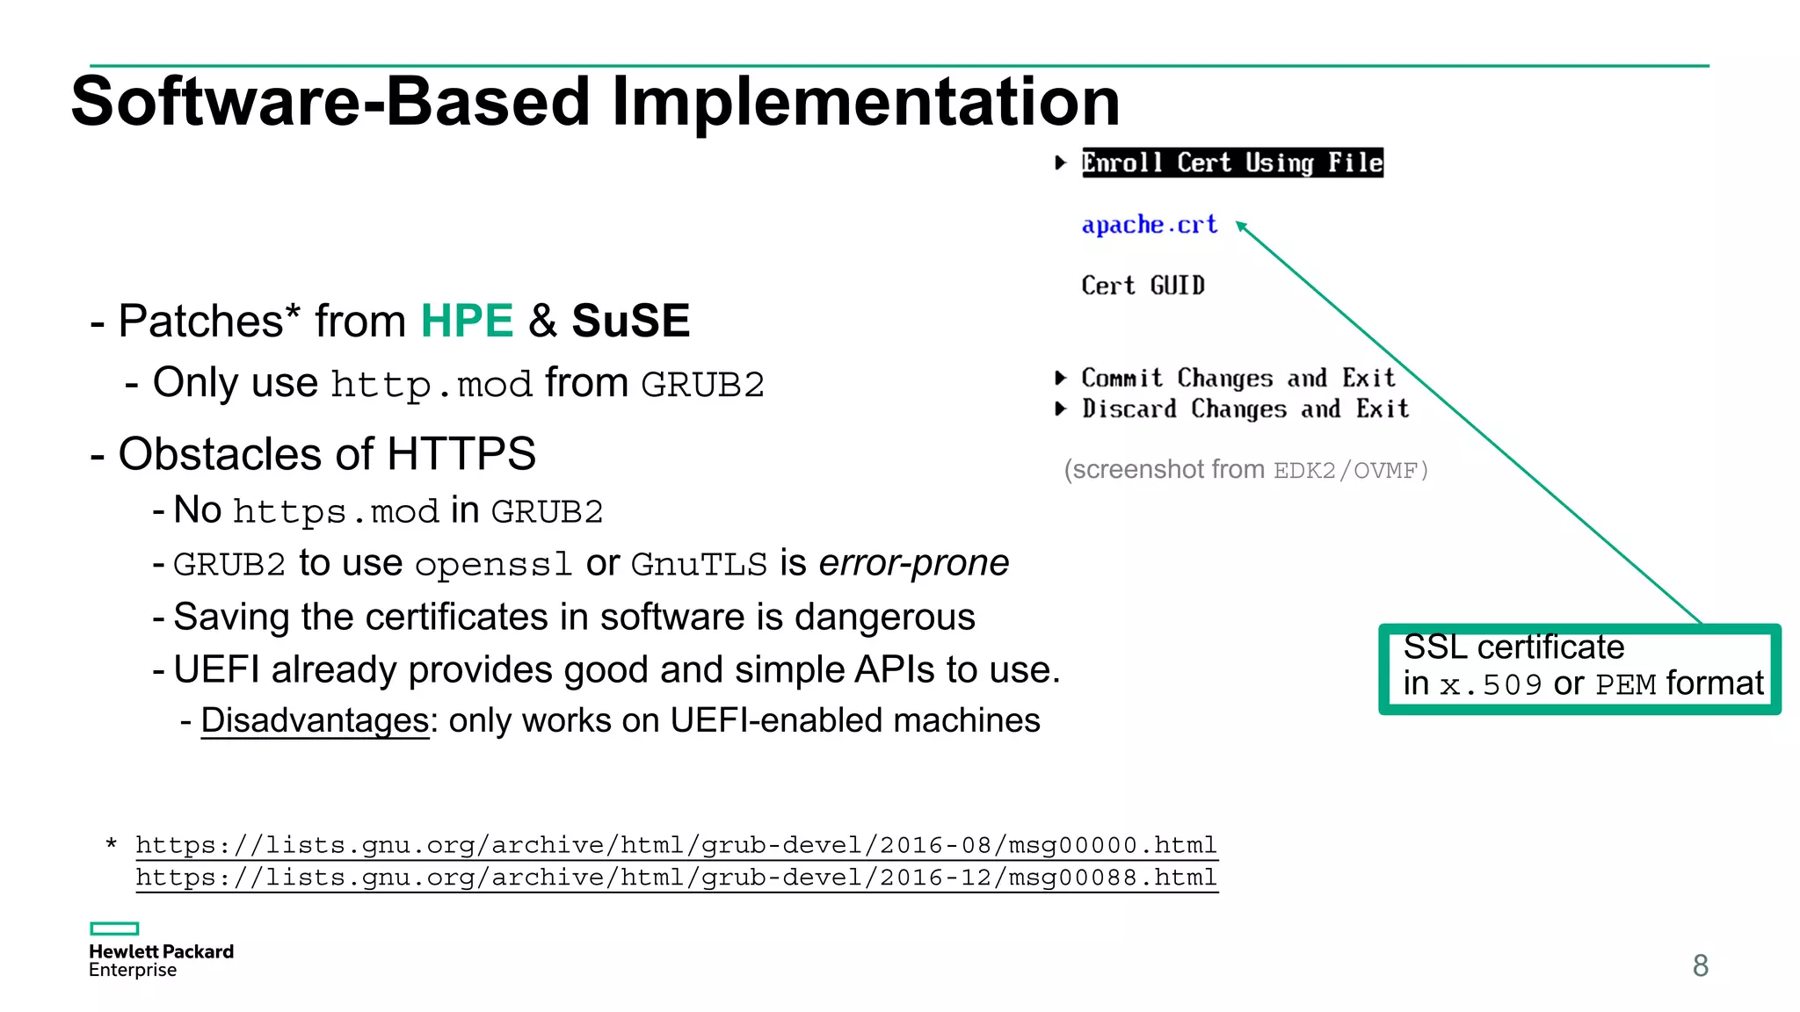Click the bold SuSE text
Screen dimensions: 1800x1012
click(631, 321)
